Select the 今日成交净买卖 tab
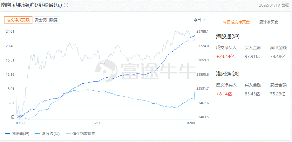This screenshot has height=142, width=292. (x=236, y=22)
